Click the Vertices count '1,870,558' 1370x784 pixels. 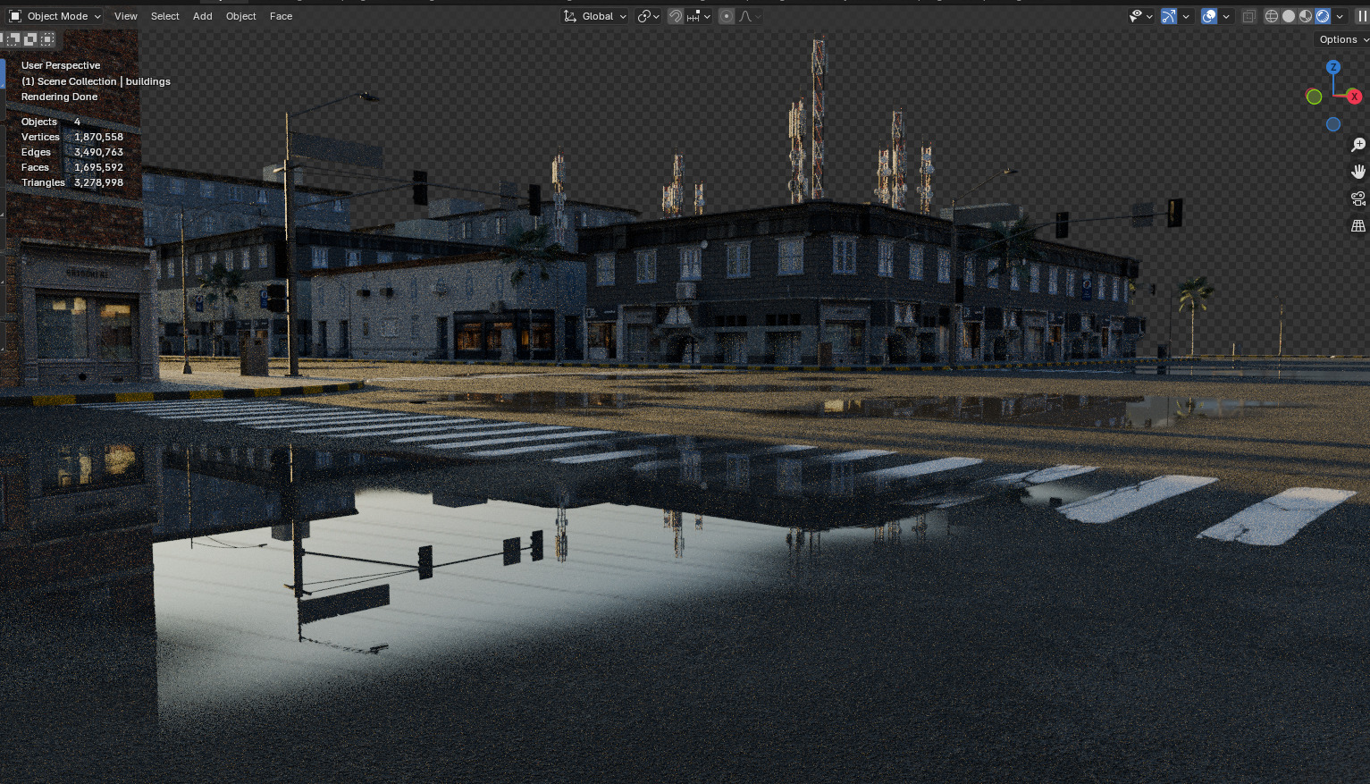(98, 137)
